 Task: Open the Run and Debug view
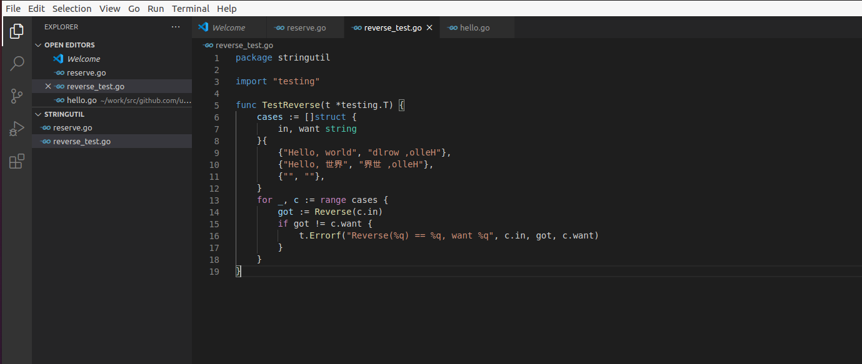[x=17, y=129]
